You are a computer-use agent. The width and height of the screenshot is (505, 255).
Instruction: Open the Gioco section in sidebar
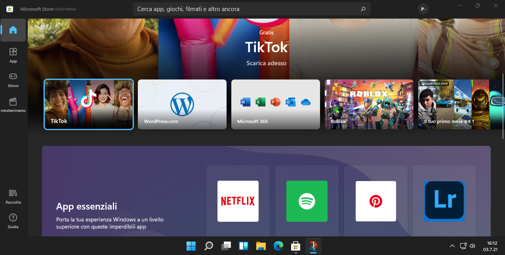(x=13, y=79)
